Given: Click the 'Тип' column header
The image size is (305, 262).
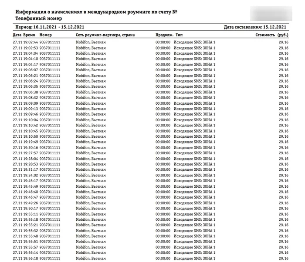Looking at the screenshot, I should tap(179, 35).
